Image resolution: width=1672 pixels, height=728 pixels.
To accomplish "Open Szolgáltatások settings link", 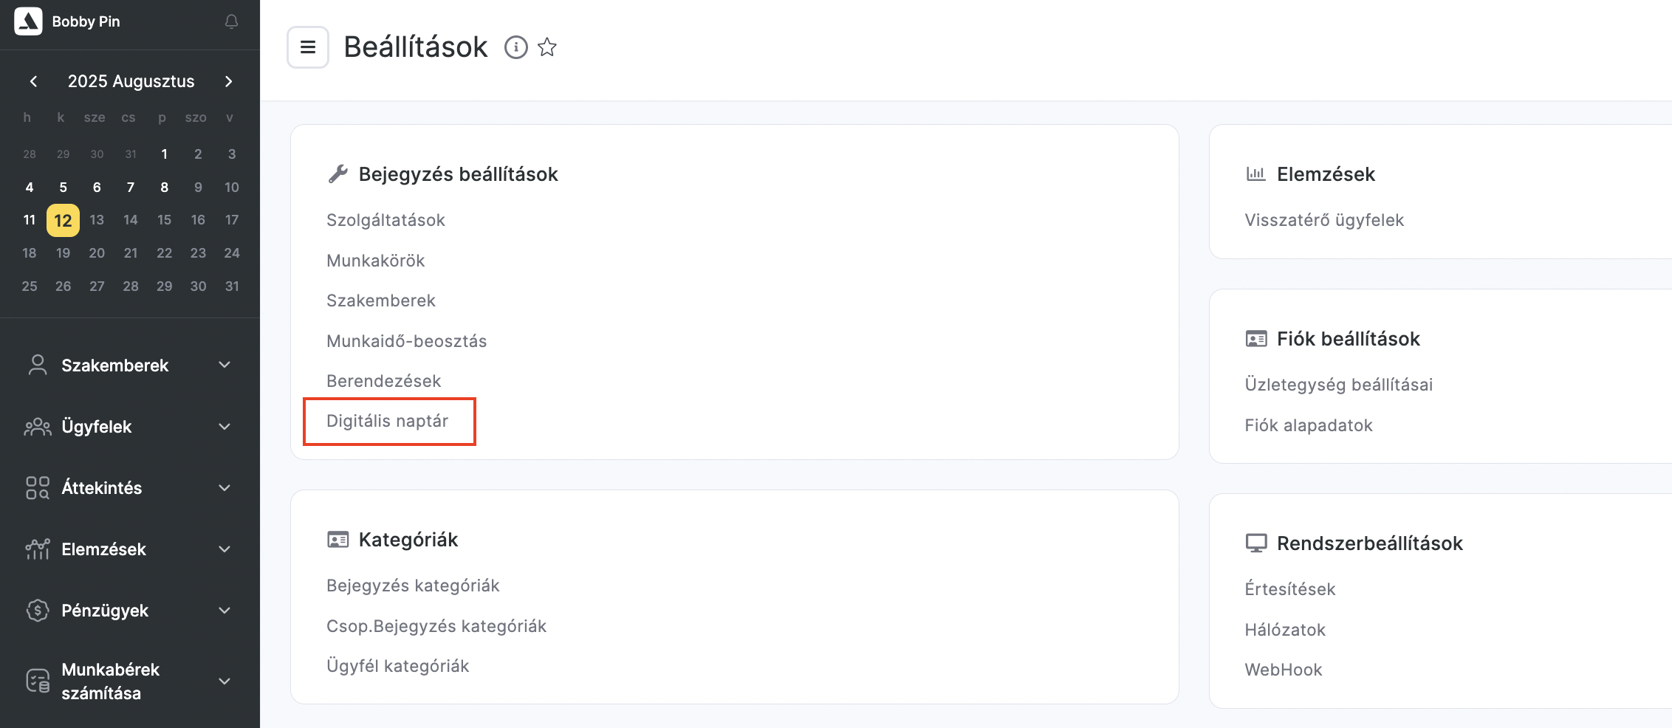I will coord(386,220).
